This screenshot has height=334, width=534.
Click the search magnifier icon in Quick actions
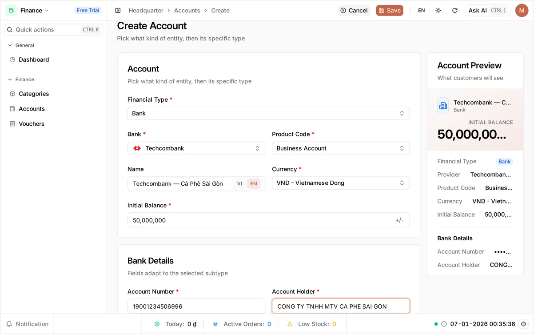[10, 30]
